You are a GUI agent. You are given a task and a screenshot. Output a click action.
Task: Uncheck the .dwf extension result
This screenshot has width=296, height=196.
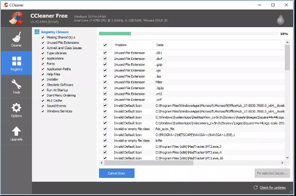point(105,59)
